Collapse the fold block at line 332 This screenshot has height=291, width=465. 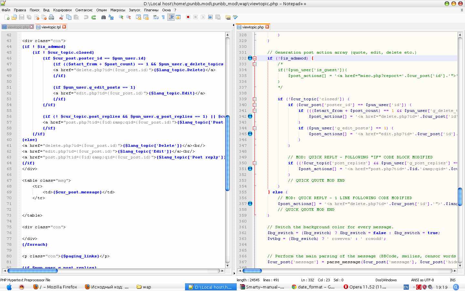click(254, 58)
